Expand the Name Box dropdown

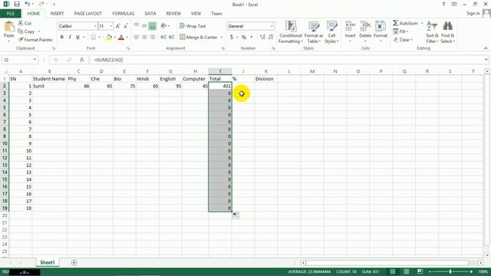[x=35, y=60]
